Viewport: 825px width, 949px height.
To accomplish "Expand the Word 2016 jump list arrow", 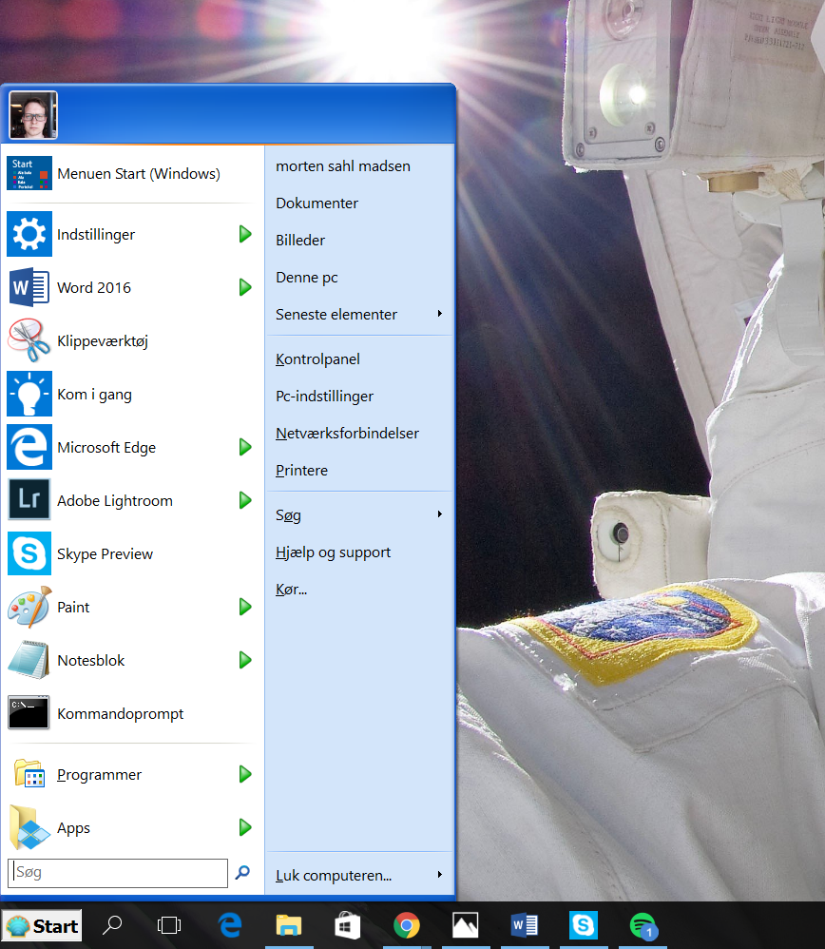I will (245, 287).
